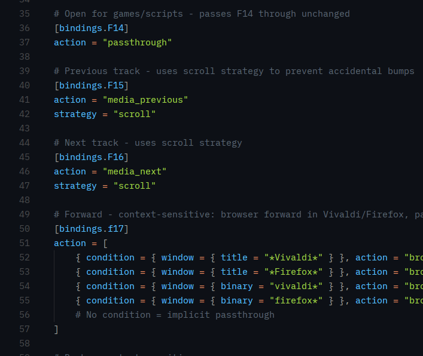The height and width of the screenshot is (356, 423).
Task: Click the closing bracket on line 57
Action: [x=56, y=329]
